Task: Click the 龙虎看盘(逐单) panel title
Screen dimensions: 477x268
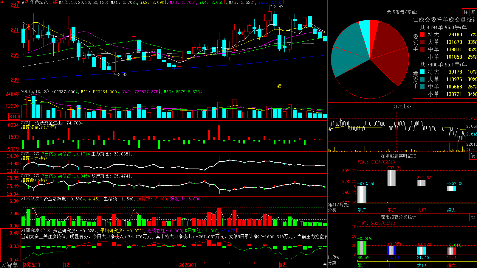Action: point(402,12)
